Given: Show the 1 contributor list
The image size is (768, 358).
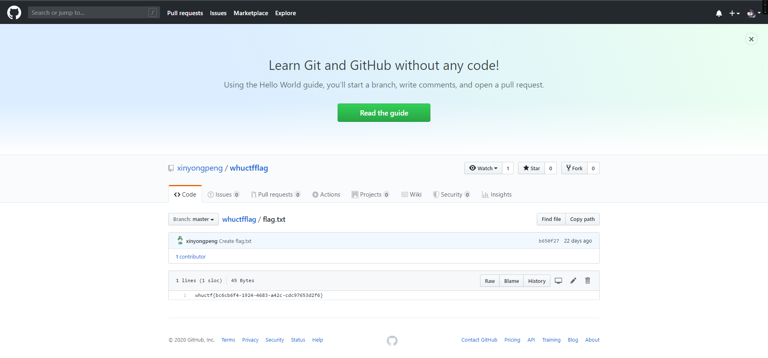Looking at the screenshot, I should [x=191, y=257].
